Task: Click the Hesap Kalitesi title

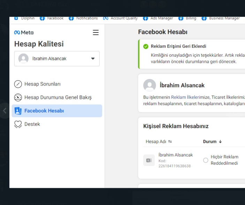Action: (39, 44)
